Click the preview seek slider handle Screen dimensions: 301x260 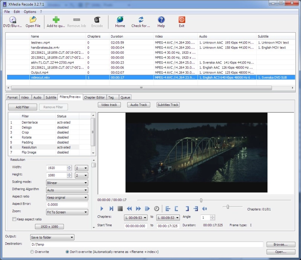(x=201, y=200)
